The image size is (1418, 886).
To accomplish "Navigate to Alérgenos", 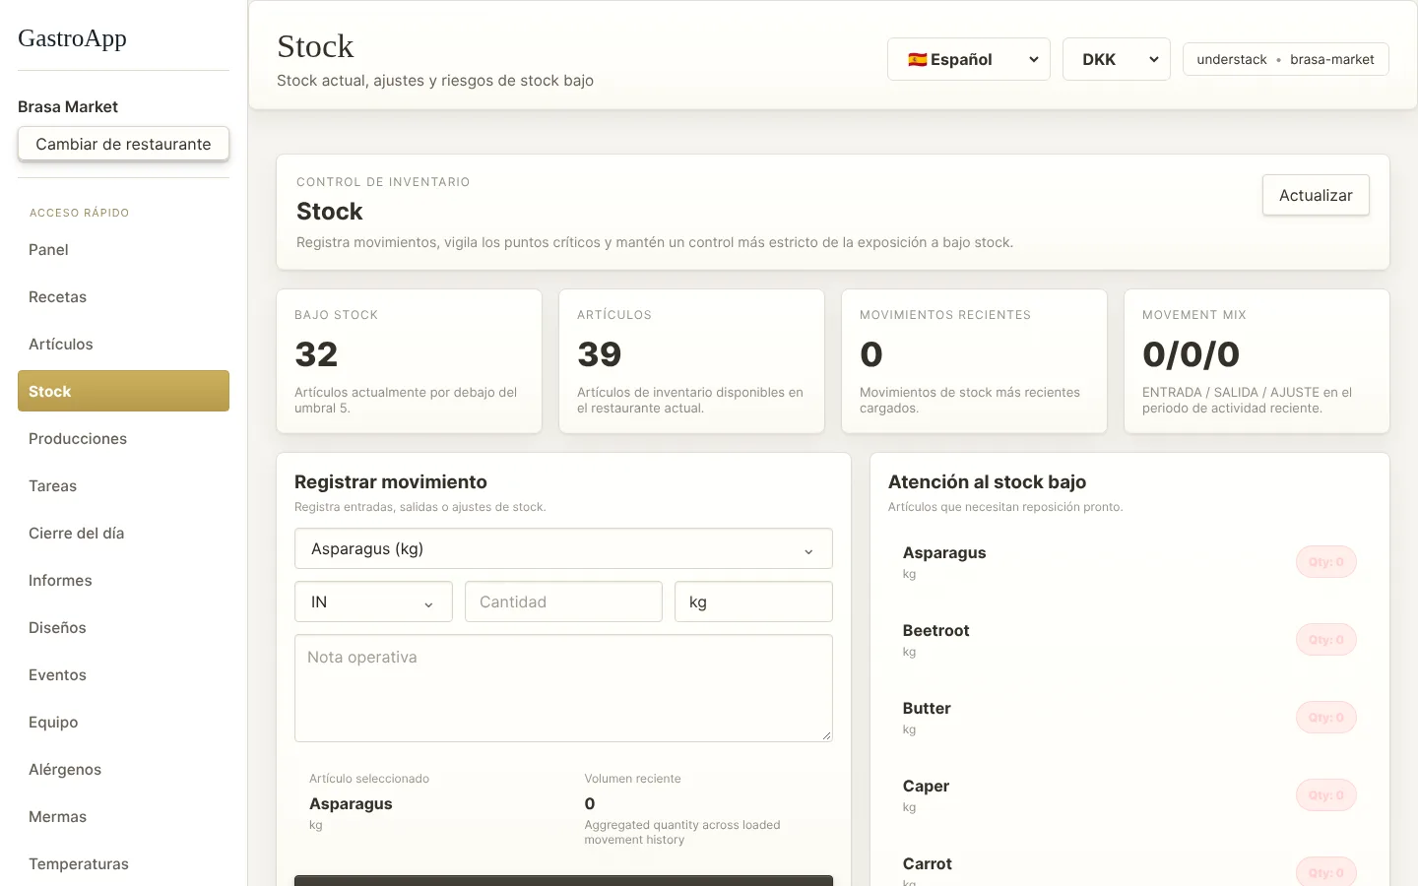I will tap(123, 770).
